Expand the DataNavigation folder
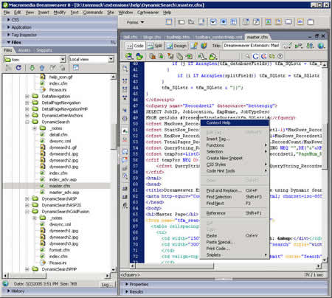Screen dimensions: 332x298 click(x=27, y=96)
